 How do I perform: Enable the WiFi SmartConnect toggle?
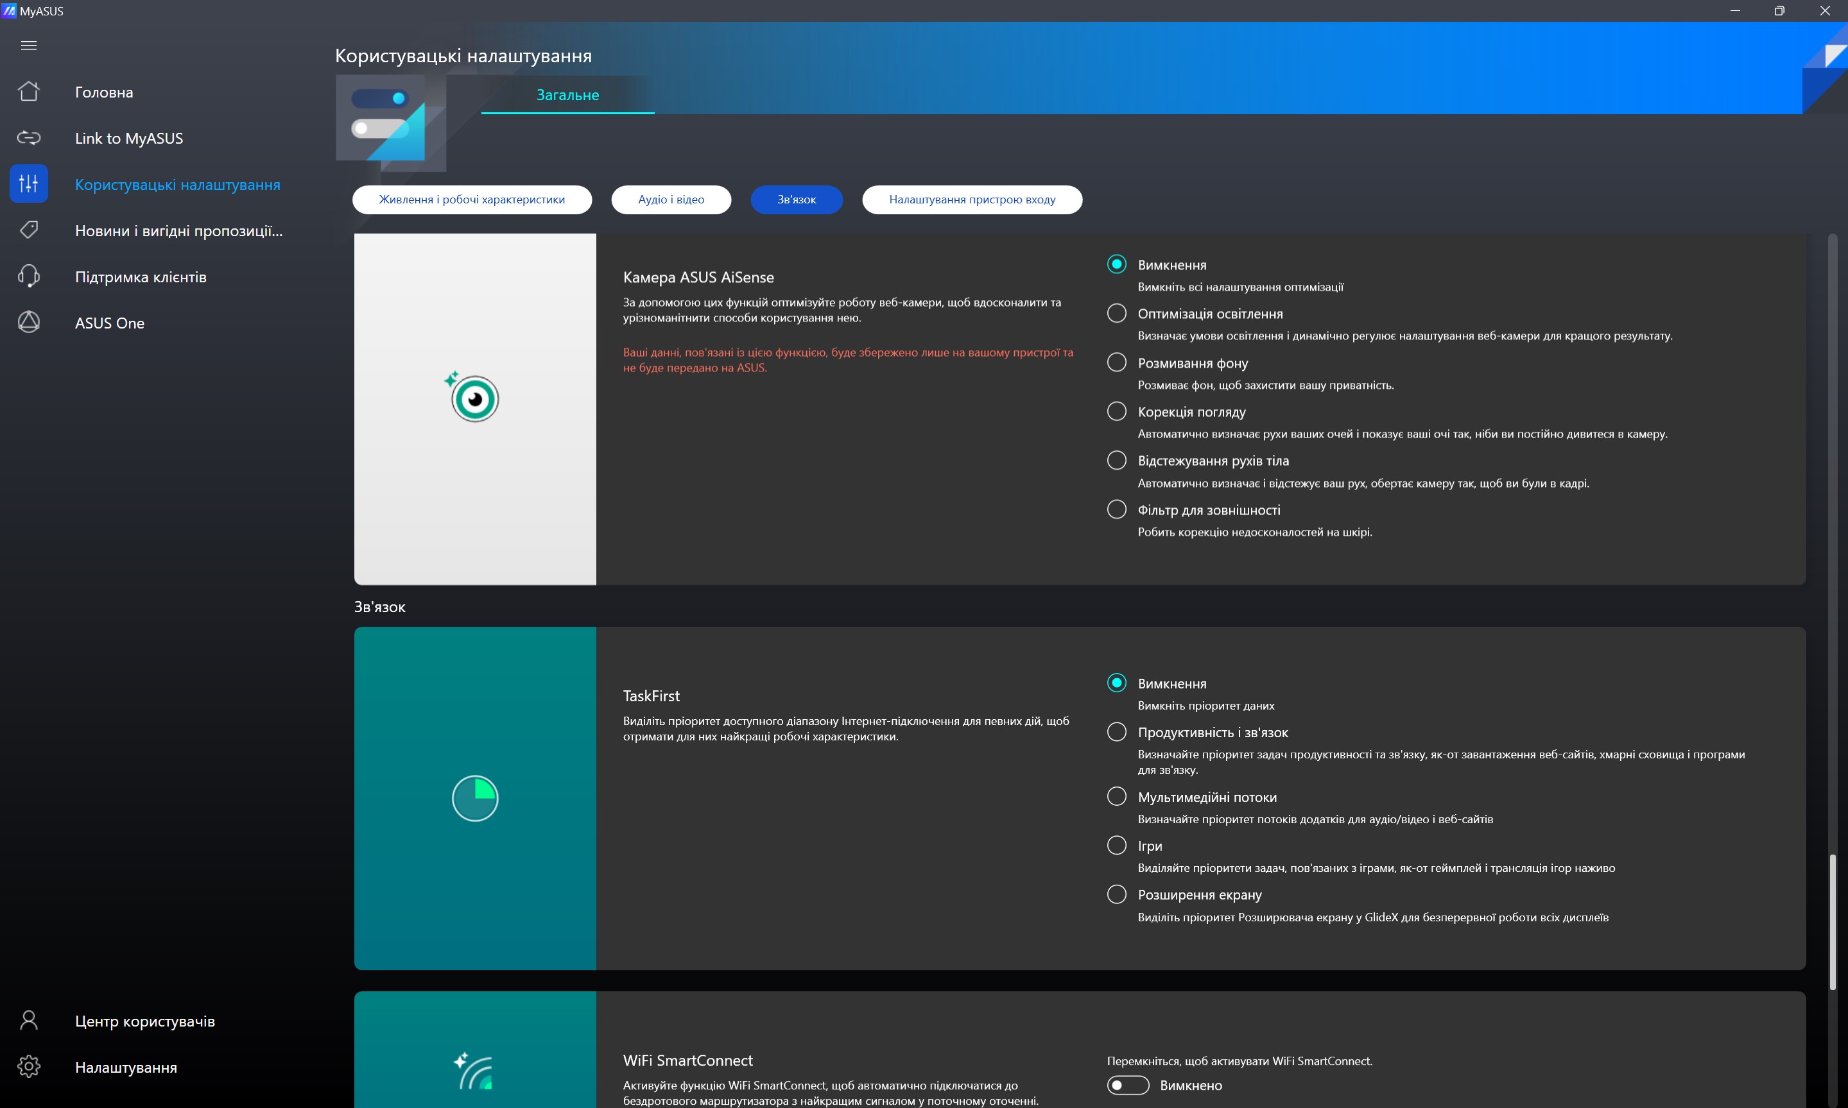pos(1127,1085)
